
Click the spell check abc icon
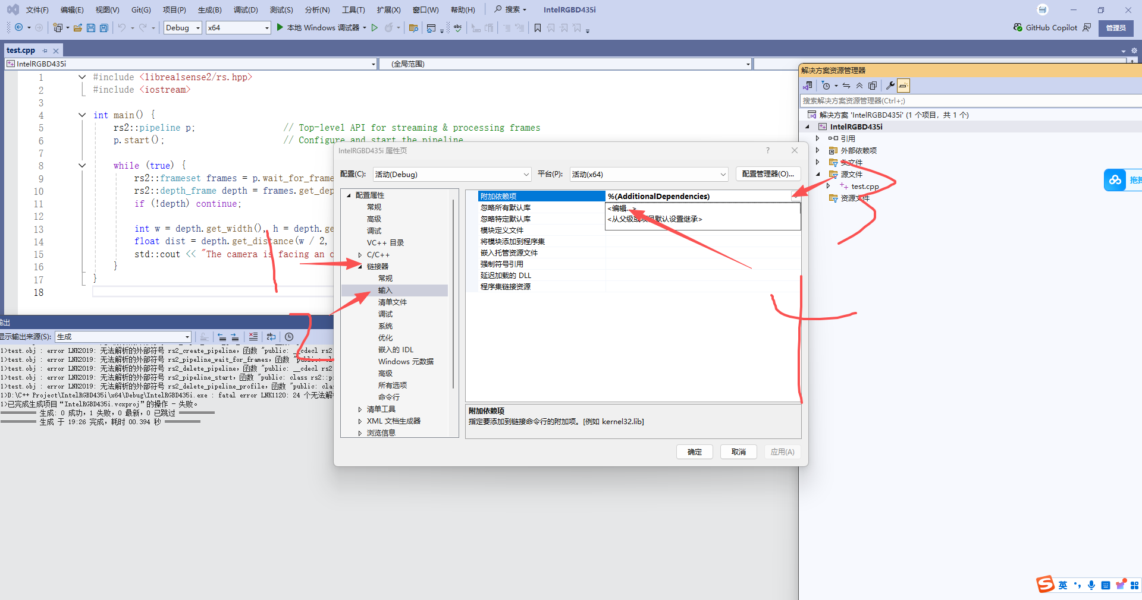tap(457, 27)
